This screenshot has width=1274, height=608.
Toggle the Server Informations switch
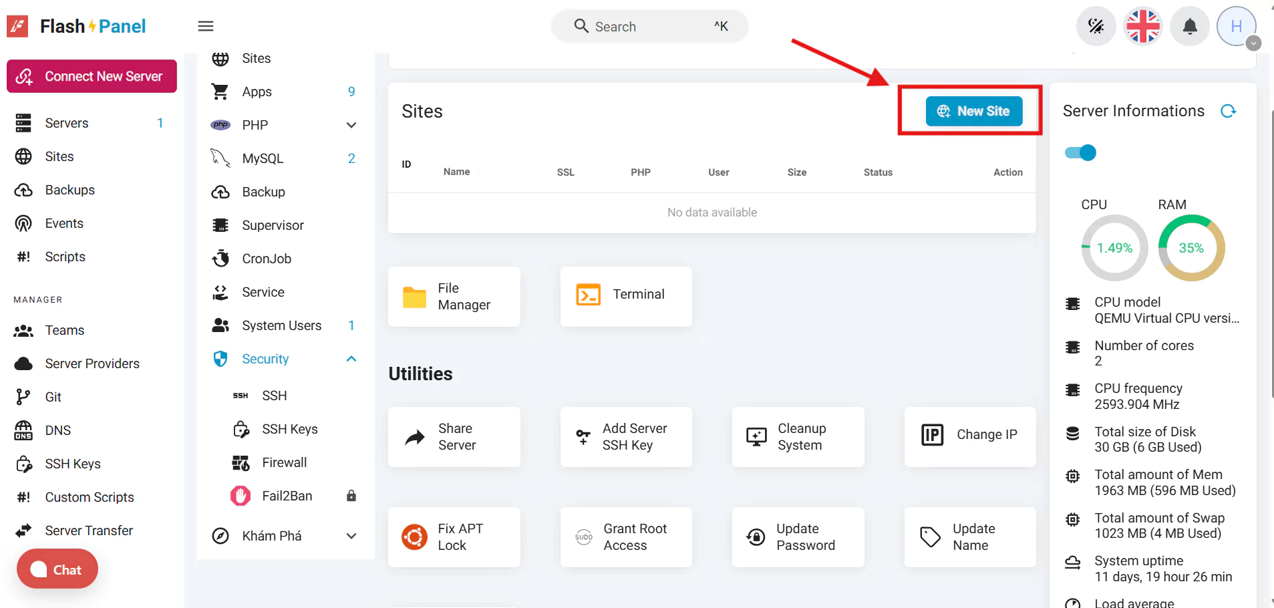coord(1080,153)
